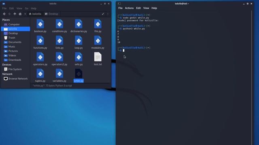Select variables.py file icon
The width and height of the screenshot is (259, 145).
pyautogui.click(x=59, y=73)
